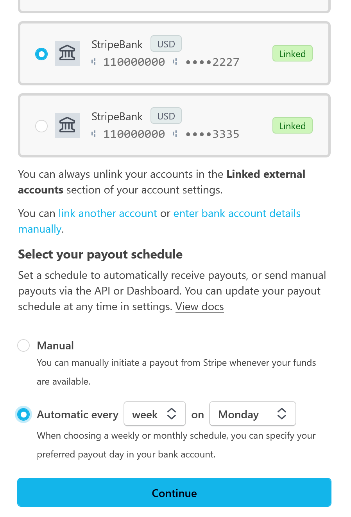The image size is (351, 517).
Task: Click the Linked badge on account 2227
Action: [292, 54]
